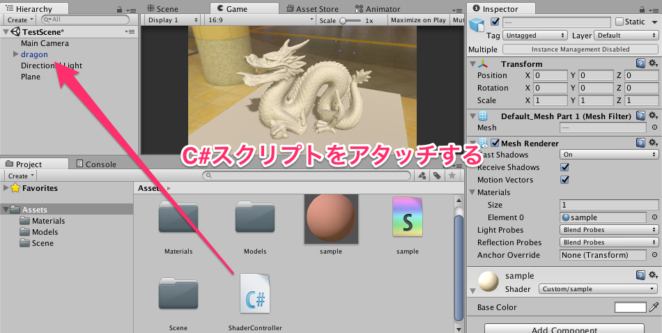
Task: Disable the Mesh Renderer component checkbox
Action: [495, 143]
